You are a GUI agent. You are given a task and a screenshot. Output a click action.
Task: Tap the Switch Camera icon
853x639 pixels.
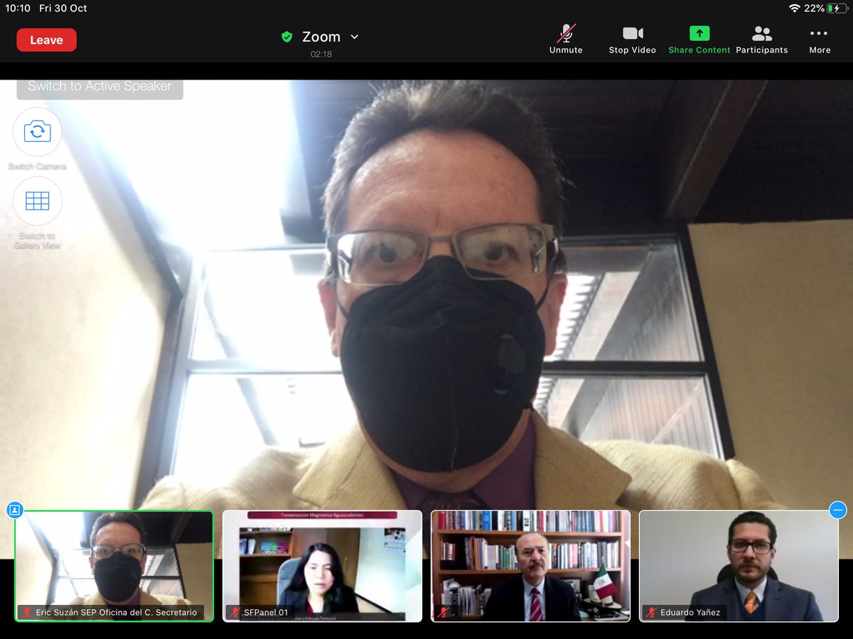(x=38, y=132)
